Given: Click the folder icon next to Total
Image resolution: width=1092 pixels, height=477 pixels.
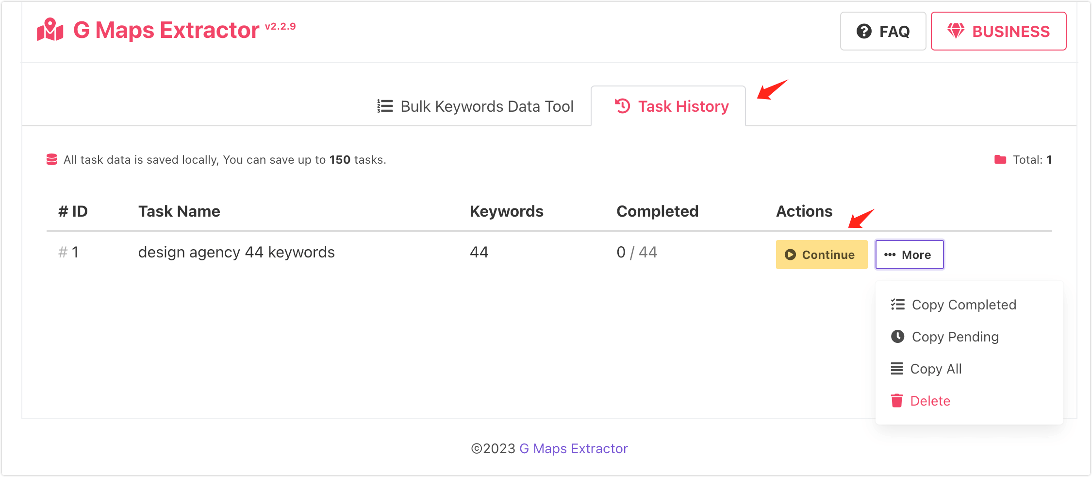Looking at the screenshot, I should [1000, 159].
